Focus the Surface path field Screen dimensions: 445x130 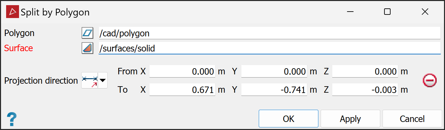pyautogui.click(x=269, y=49)
